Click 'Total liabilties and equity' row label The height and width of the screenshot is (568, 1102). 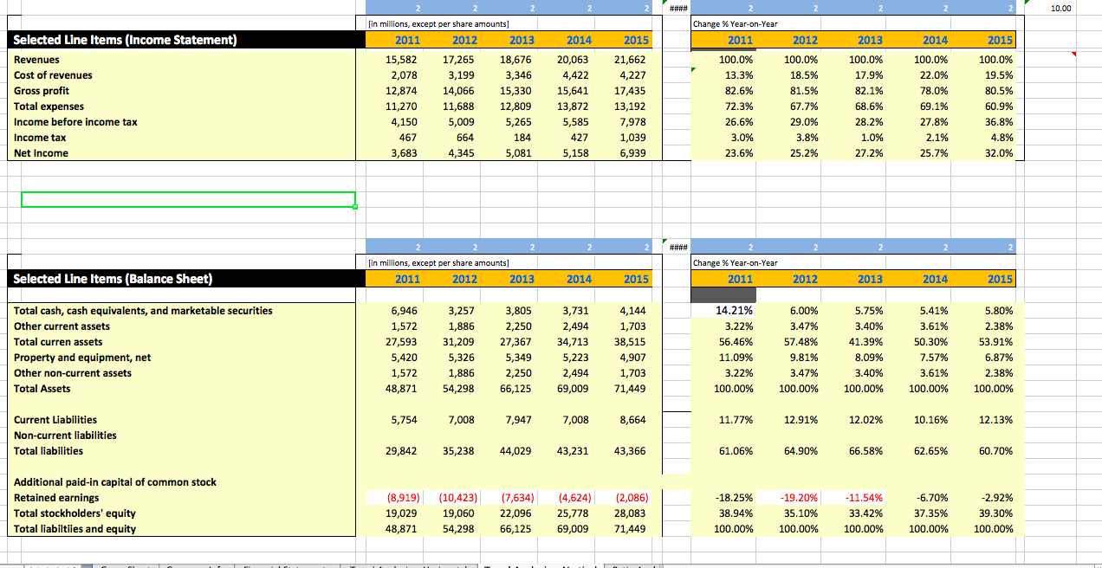pyautogui.click(x=75, y=529)
